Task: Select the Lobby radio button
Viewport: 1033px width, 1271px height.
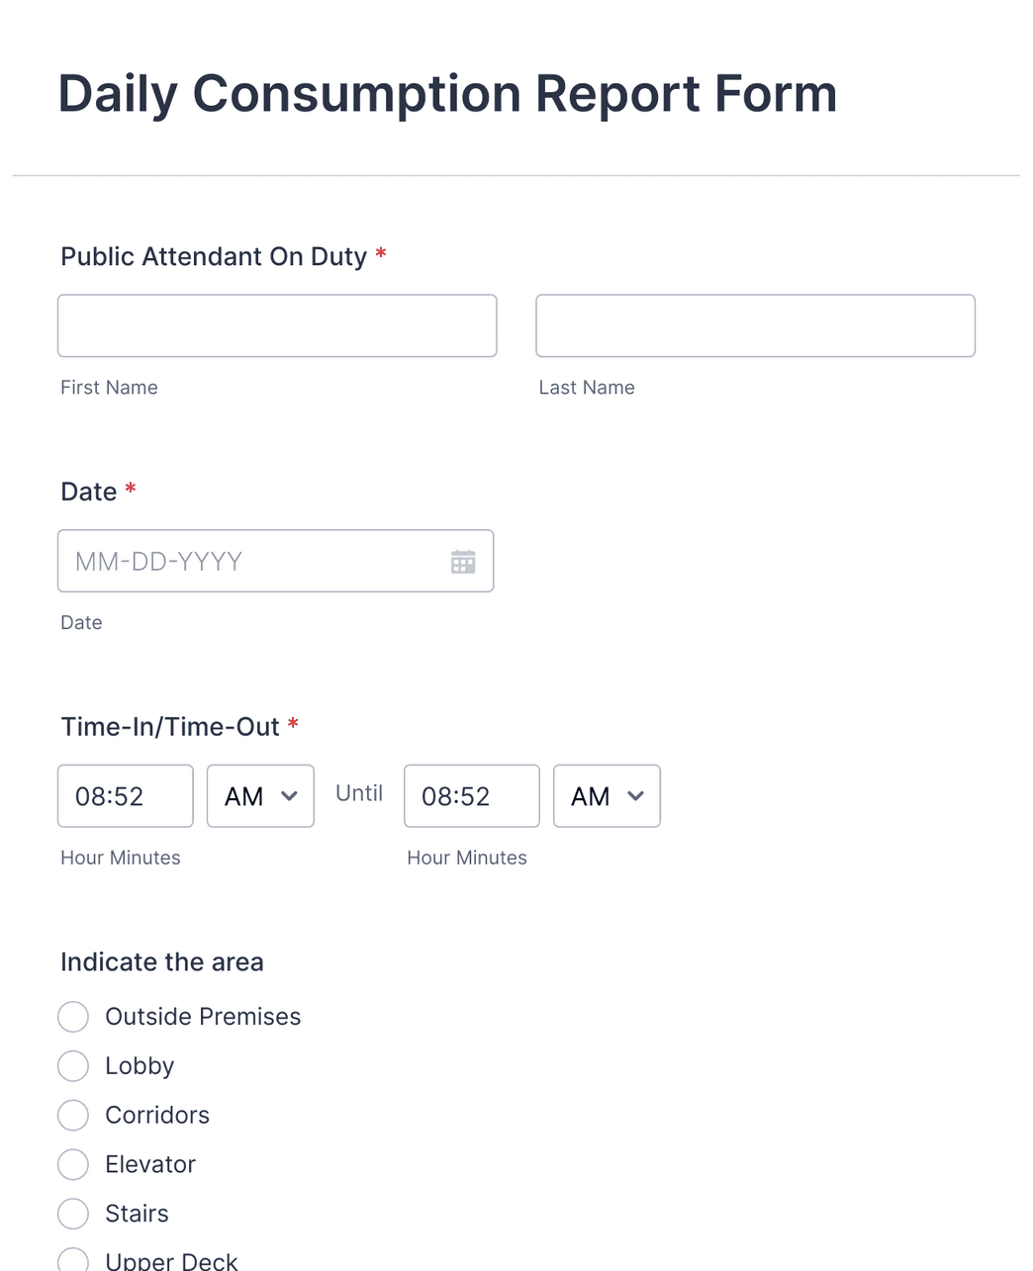Action: pos(73,1065)
